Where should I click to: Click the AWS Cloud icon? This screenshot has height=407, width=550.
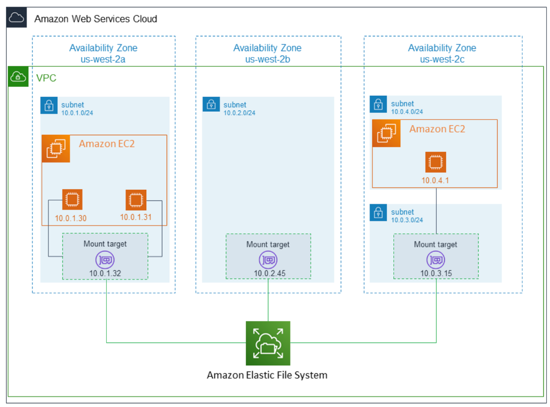(16, 17)
